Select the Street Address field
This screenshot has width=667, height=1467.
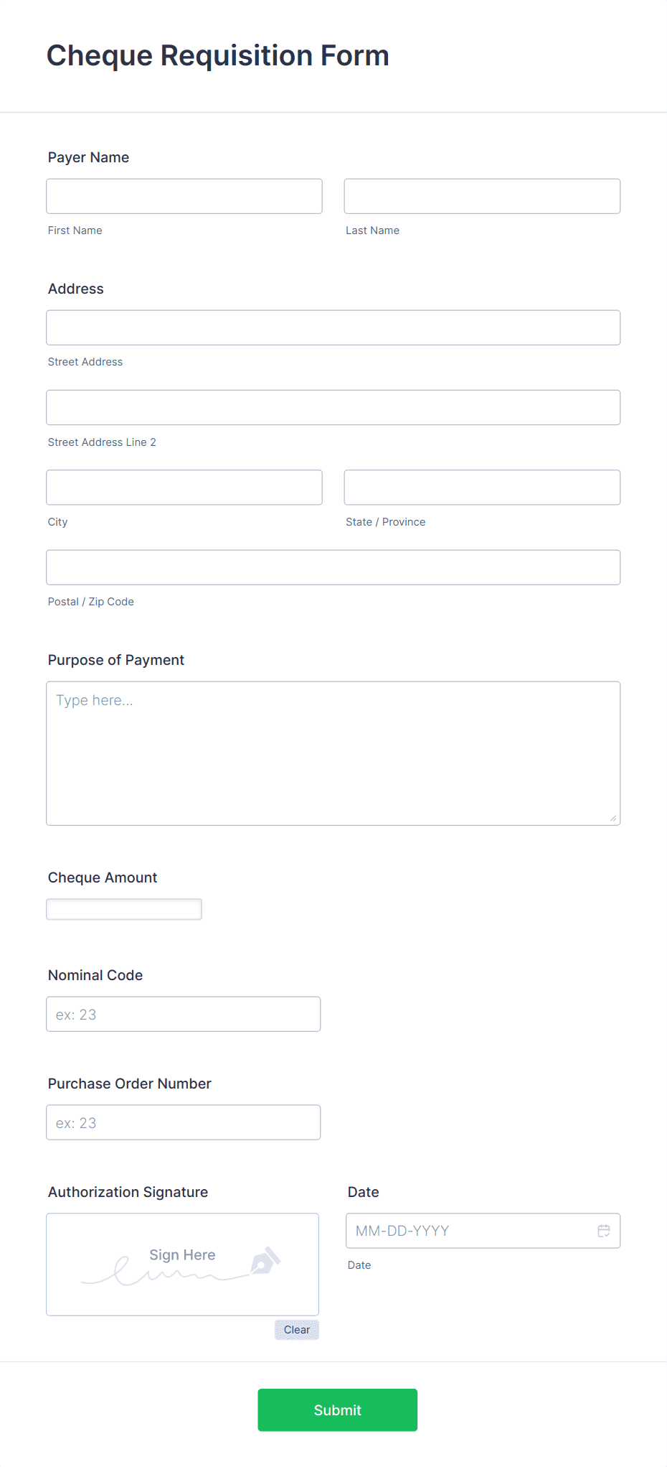(333, 327)
